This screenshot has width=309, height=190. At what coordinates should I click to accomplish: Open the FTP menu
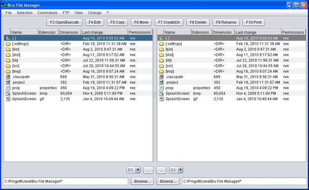(x=66, y=13)
